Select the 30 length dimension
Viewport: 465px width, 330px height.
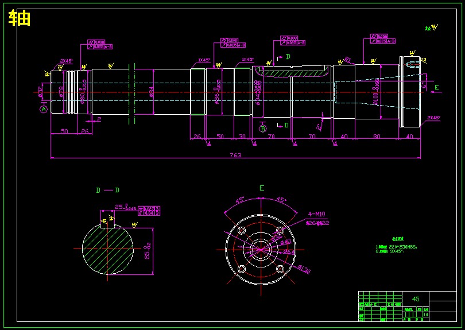pos(242,137)
